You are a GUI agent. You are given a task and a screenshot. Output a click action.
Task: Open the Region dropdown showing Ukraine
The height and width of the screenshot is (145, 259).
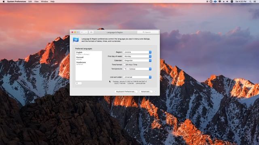pyautogui.click(x=137, y=52)
